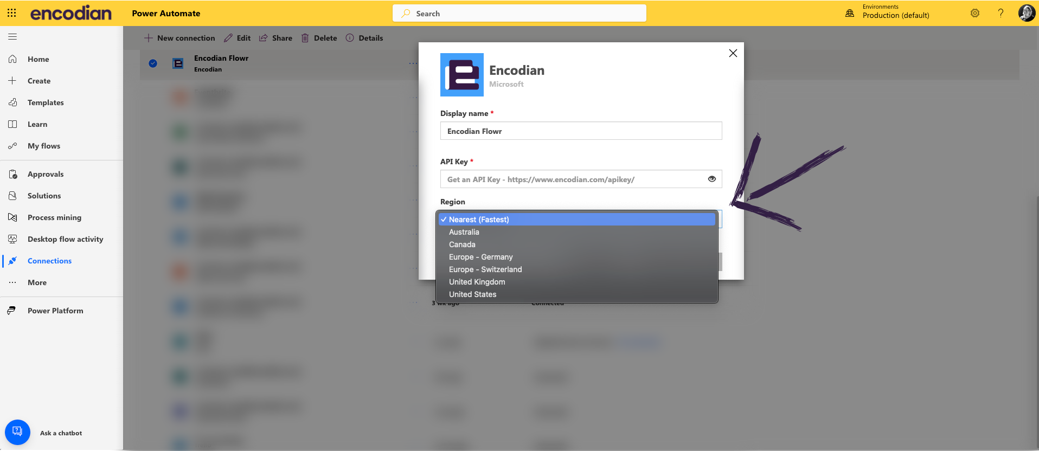Open Templates in sidebar

pyautogui.click(x=46, y=102)
